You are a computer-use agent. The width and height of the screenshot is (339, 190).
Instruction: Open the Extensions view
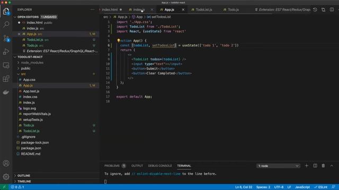pos(6,79)
